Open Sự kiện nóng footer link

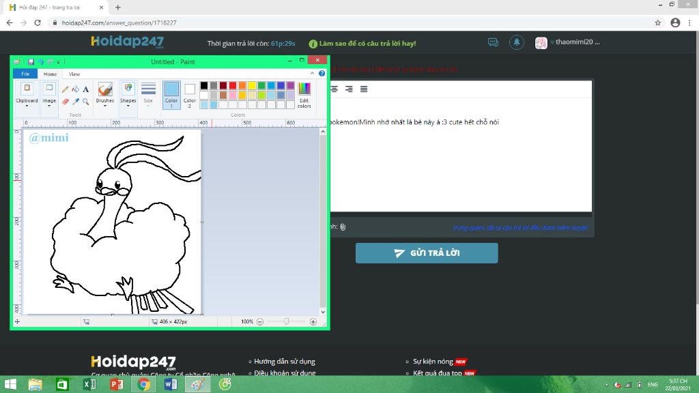[x=433, y=362]
